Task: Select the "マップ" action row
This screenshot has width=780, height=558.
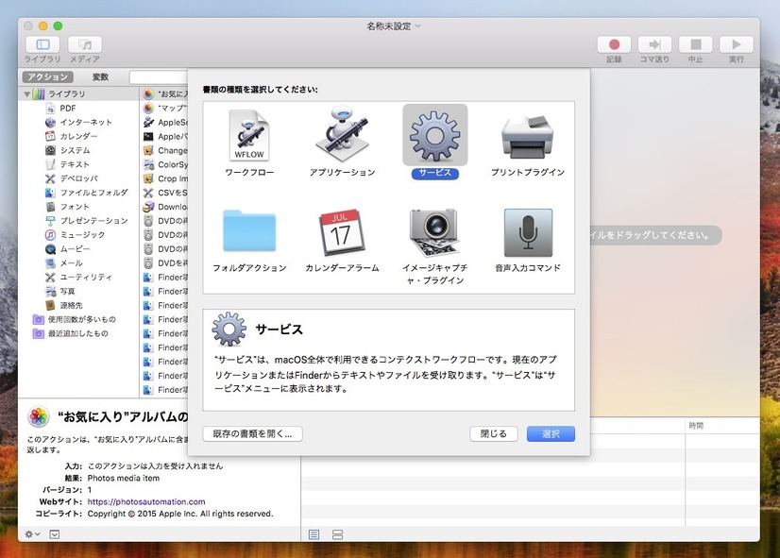Action: point(164,108)
